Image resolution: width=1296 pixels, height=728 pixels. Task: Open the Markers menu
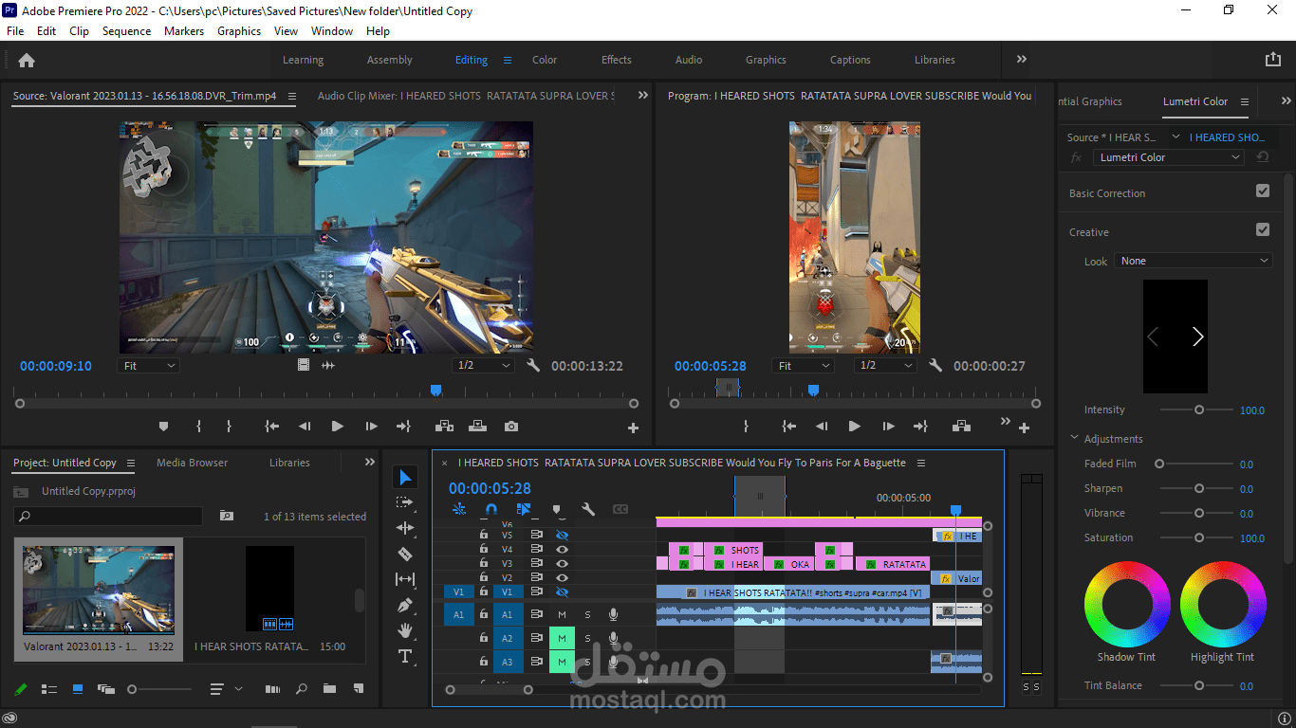[x=184, y=30]
